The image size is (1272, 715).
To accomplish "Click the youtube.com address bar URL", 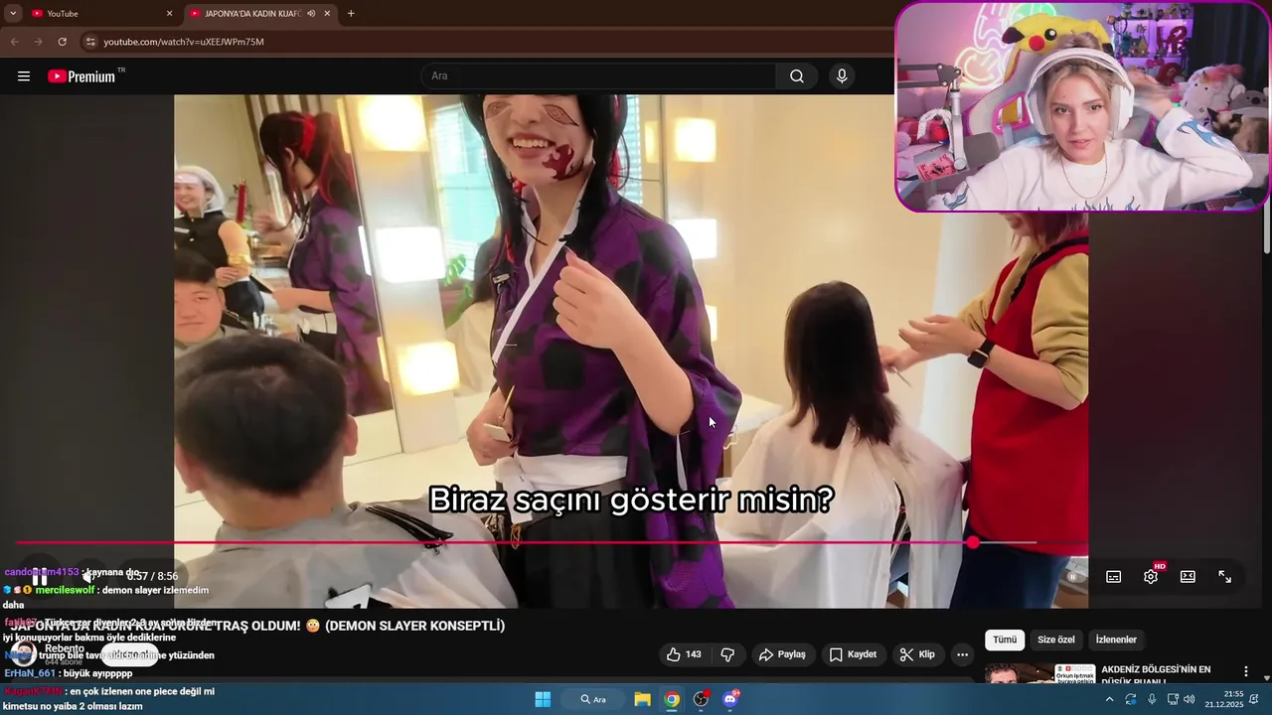I will pos(184,42).
